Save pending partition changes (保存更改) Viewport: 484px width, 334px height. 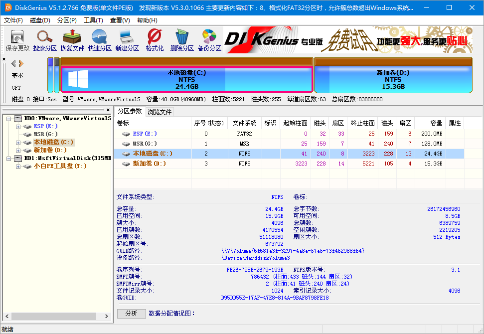(17, 39)
